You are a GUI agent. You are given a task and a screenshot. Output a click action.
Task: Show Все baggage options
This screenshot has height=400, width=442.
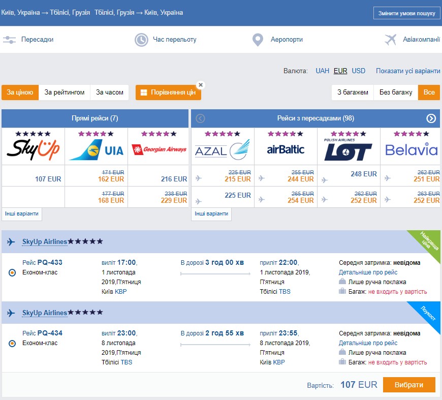click(x=429, y=93)
